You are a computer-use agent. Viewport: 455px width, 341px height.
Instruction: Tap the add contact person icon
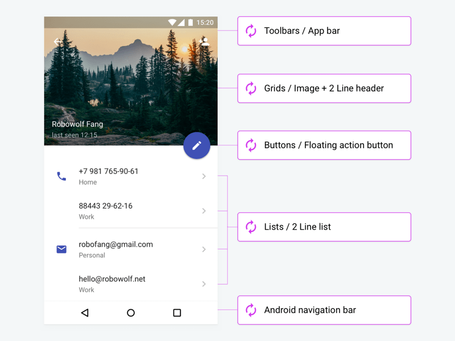tap(204, 41)
